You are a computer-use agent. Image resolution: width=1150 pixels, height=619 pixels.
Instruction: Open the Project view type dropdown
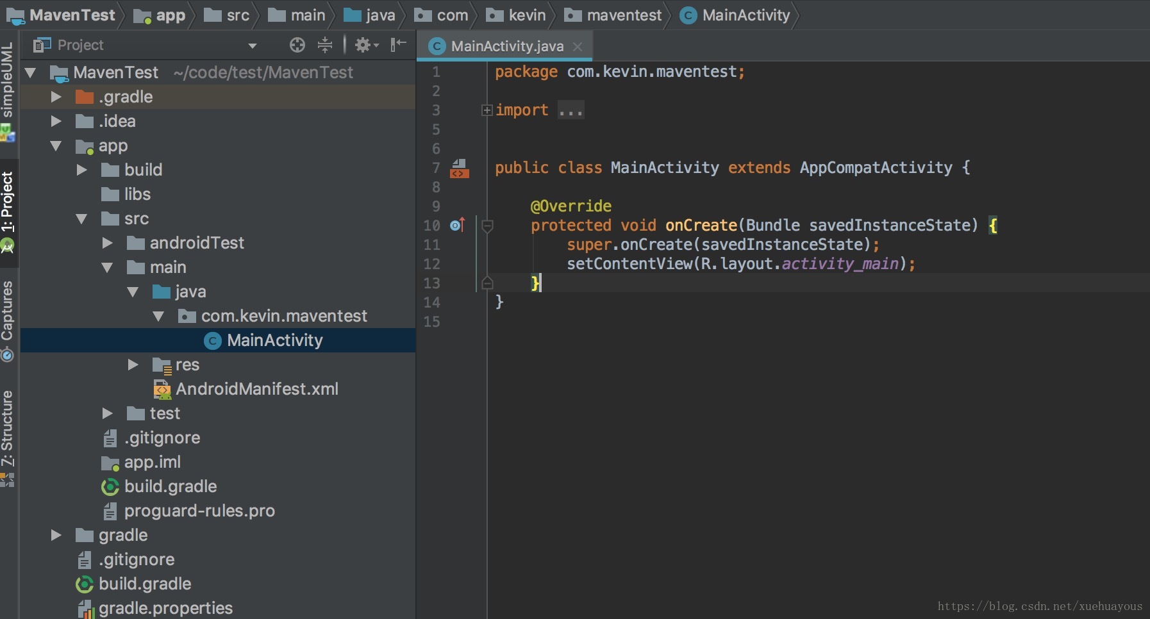tap(253, 45)
